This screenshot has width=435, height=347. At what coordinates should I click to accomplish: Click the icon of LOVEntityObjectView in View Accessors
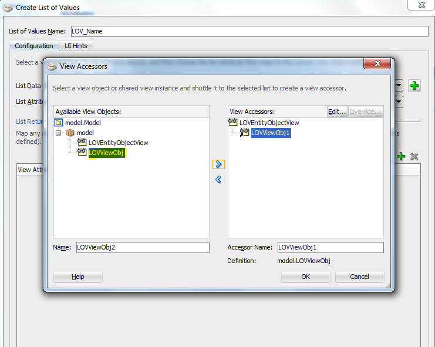[232, 122]
